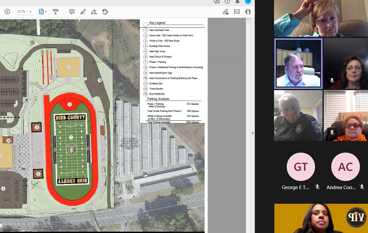Screen dimensions: 368x233
Task: Open the notifications bell icon
Action: pyautogui.click(x=238, y=2)
